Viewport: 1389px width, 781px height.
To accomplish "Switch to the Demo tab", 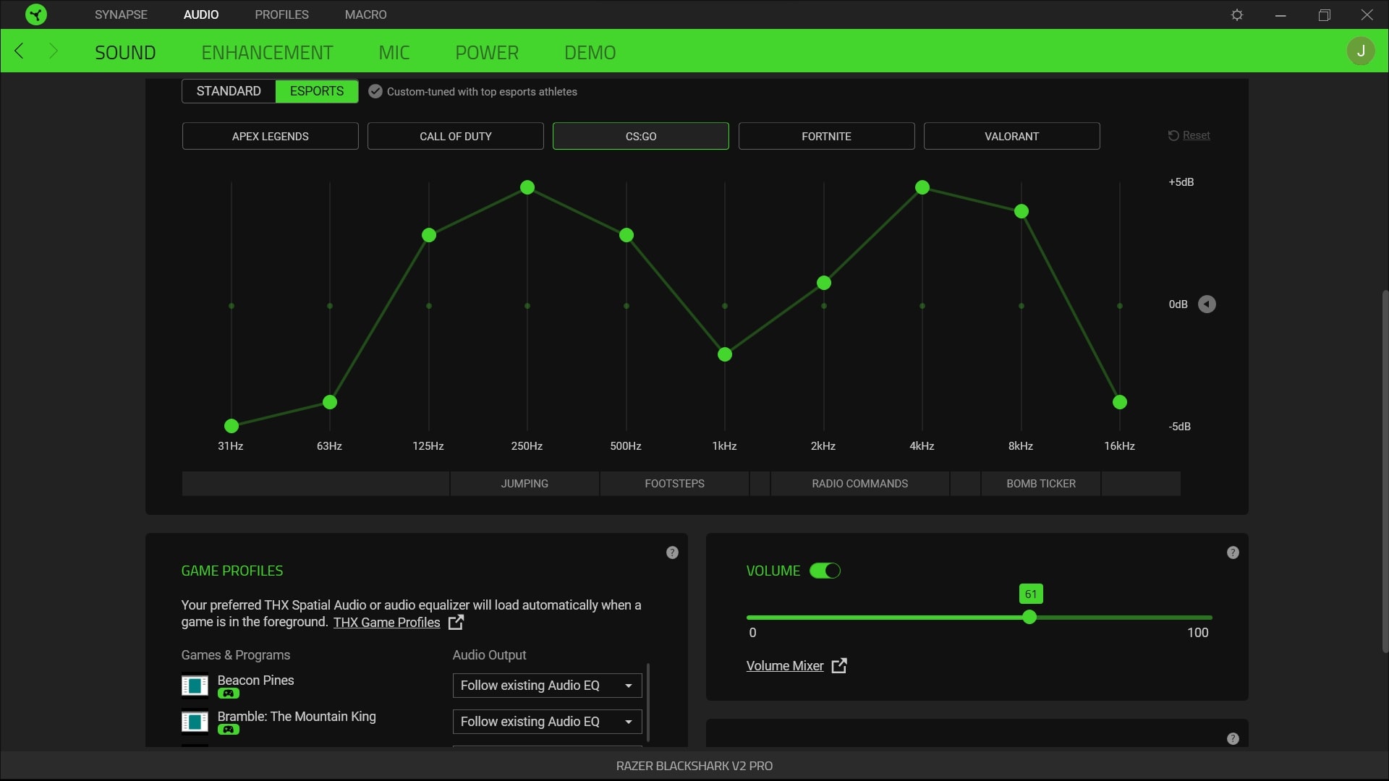I will (590, 52).
